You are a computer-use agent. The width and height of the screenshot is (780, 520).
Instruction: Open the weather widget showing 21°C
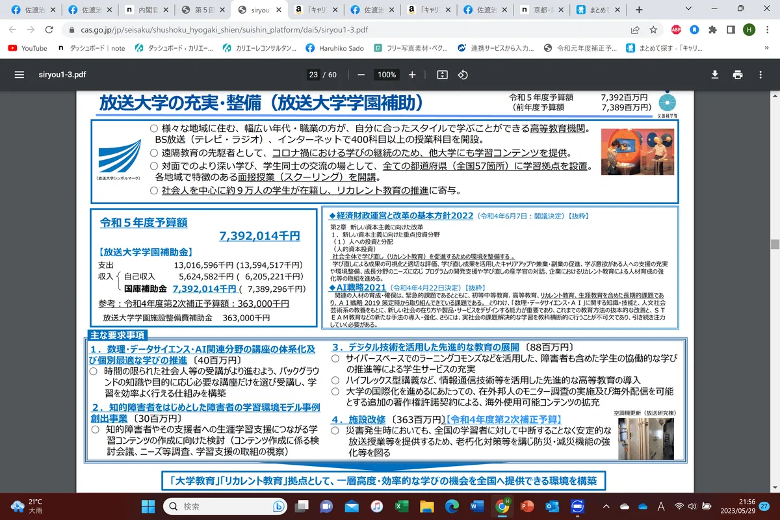pyautogui.click(x=27, y=506)
